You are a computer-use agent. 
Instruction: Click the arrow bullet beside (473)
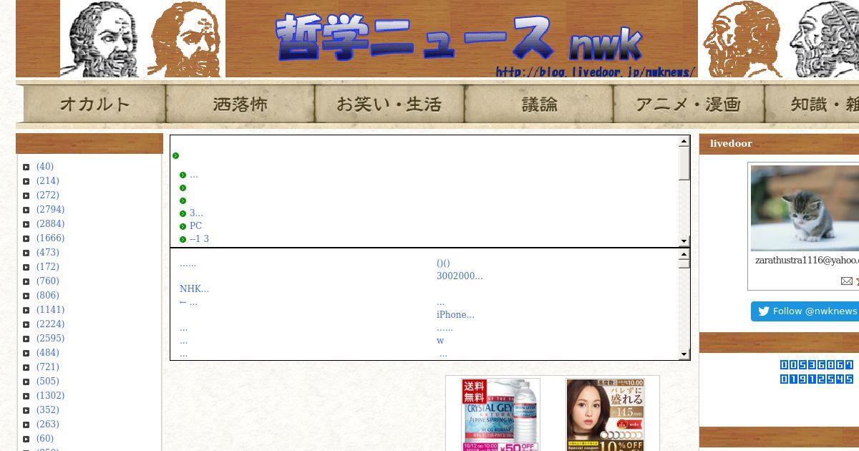coord(26,253)
